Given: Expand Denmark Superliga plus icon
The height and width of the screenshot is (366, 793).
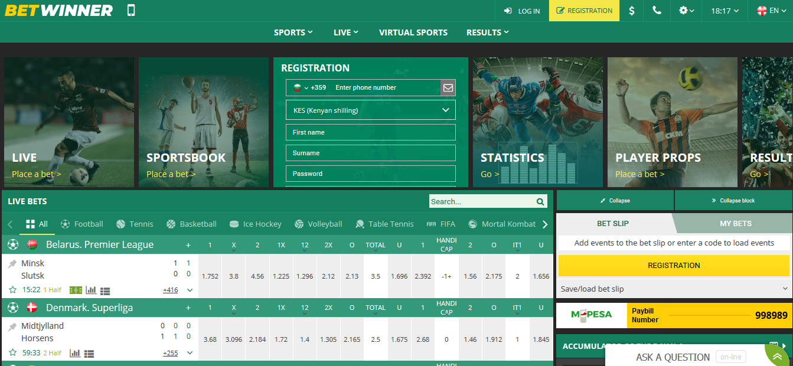Looking at the screenshot, I should (188, 308).
